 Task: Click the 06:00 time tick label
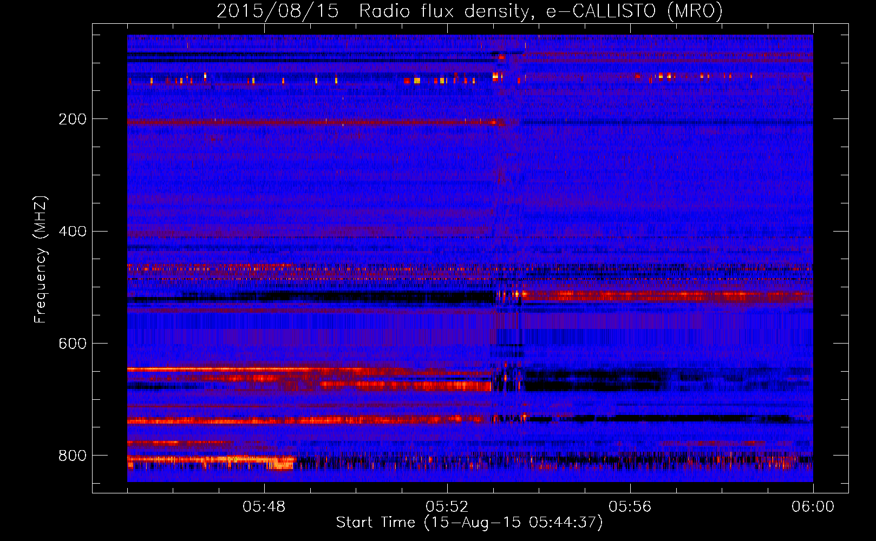coord(813,507)
